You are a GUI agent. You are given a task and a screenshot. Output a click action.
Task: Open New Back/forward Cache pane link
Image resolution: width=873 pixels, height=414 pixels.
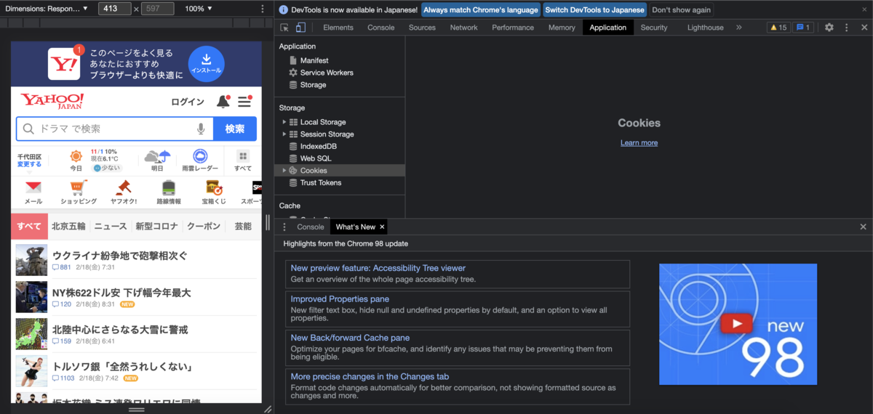350,338
